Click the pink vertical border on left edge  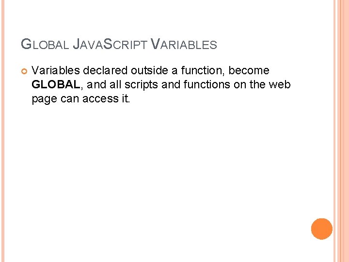click(x=3, y=131)
